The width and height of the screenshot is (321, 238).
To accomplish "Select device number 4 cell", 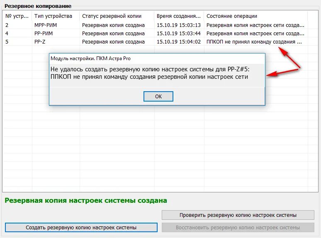I will (17, 33).
